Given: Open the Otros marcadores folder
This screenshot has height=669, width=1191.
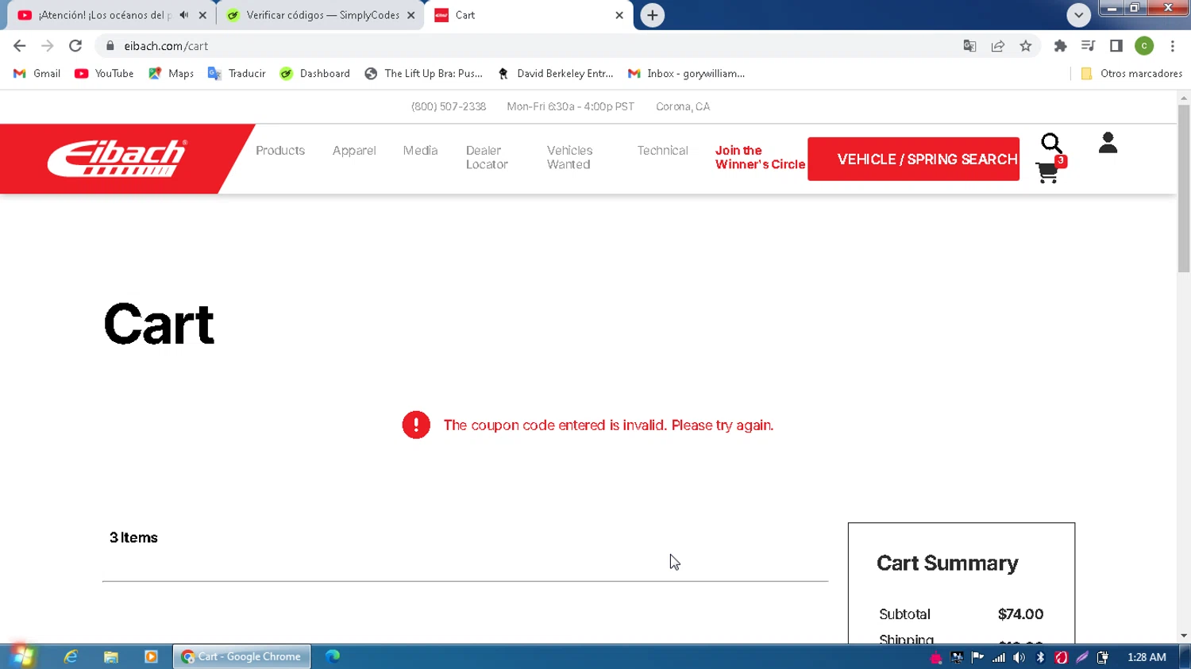Looking at the screenshot, I should pyautogui.click(x=1131, y=73).
